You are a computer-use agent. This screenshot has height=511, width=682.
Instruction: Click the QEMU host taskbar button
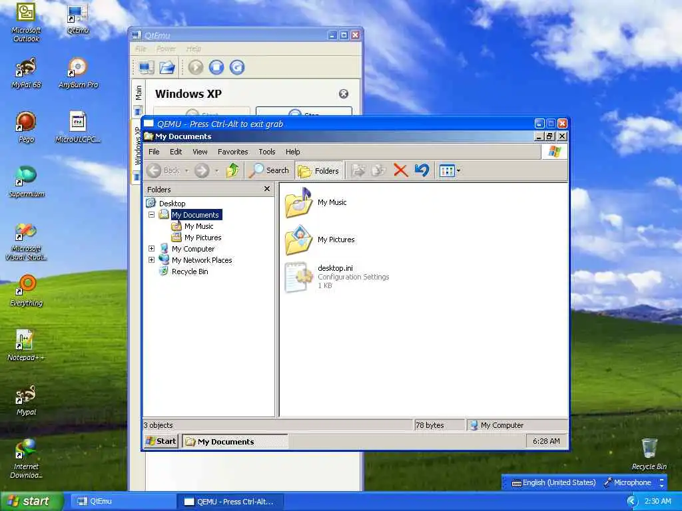(230, 502)
